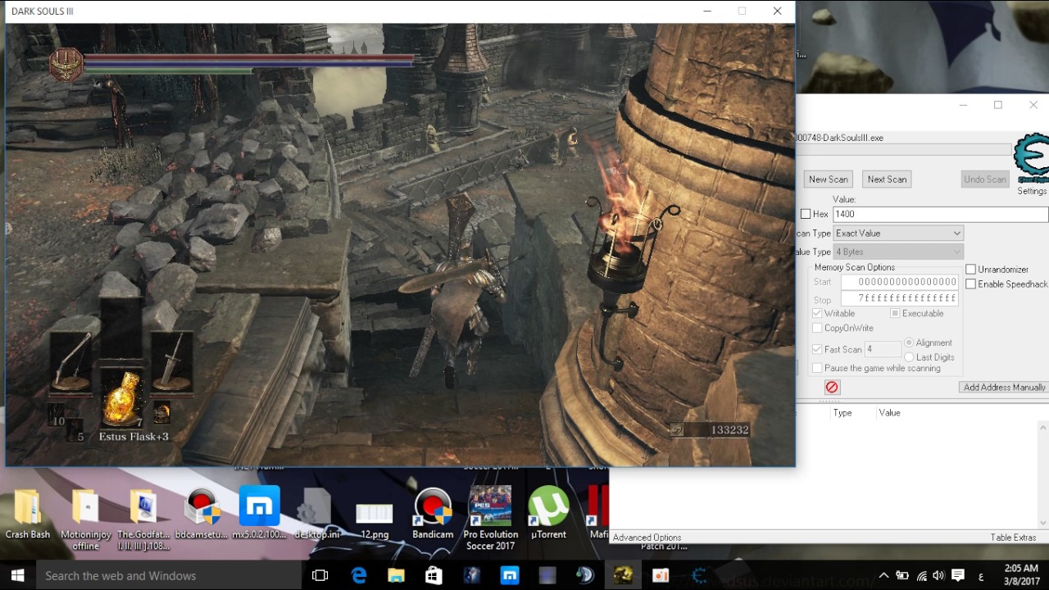
Task: Switch to Dark Souls III taskbar icon
Action: click(x=623, y=575)
